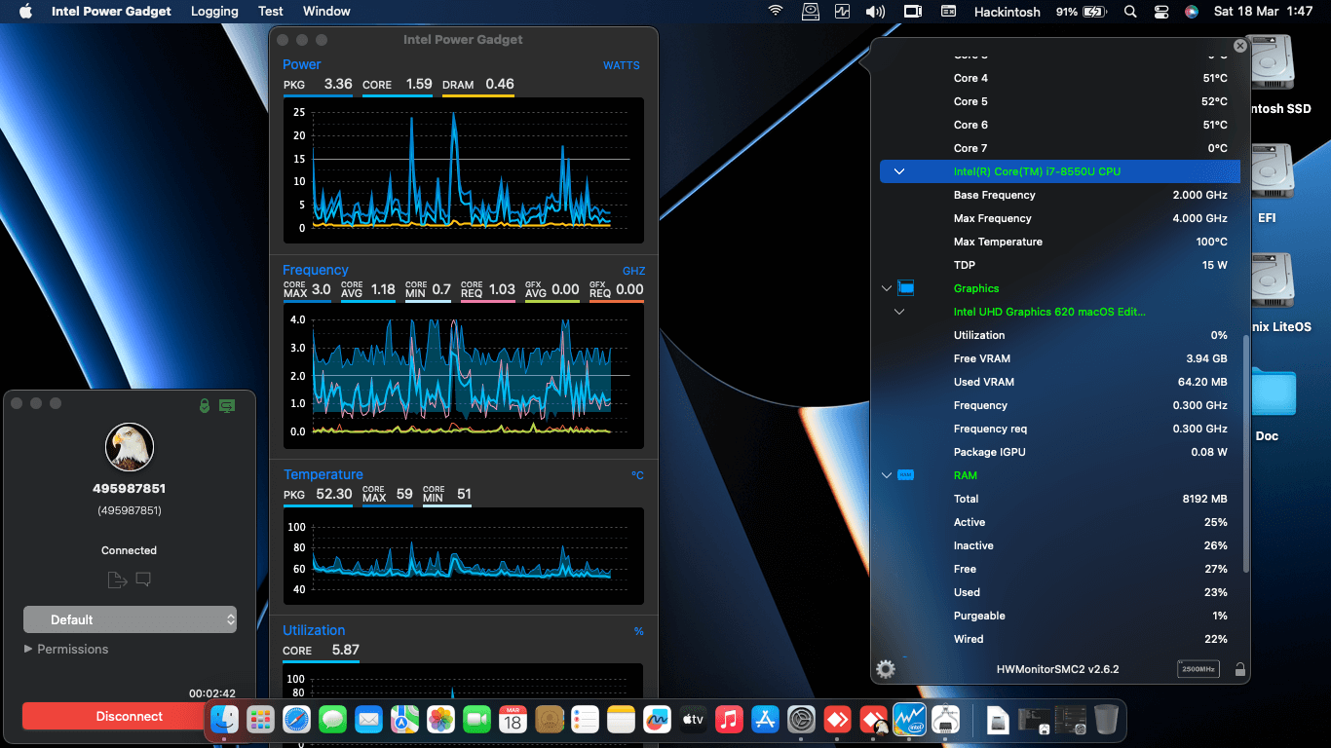Click the Power graph in Intel Power Gadget
The image size is (1331, 748).
point(463,170)
